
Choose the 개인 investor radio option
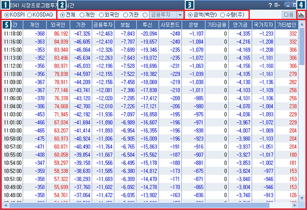(82, 15)
